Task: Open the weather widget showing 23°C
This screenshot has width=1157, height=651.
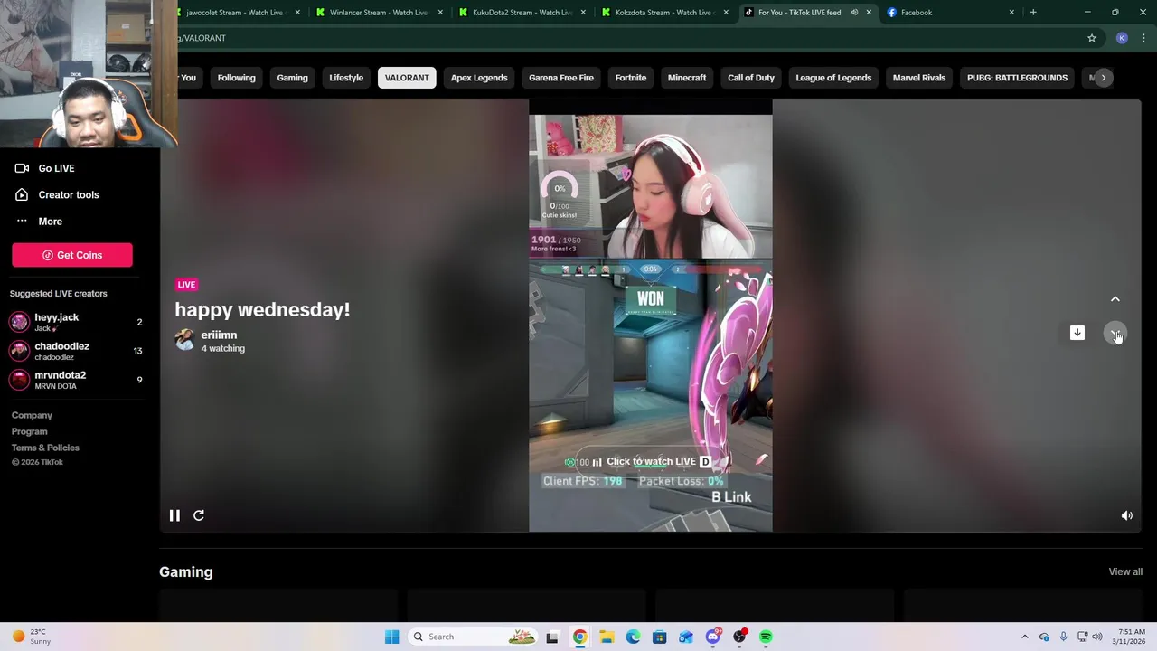Action: (32, 637)
